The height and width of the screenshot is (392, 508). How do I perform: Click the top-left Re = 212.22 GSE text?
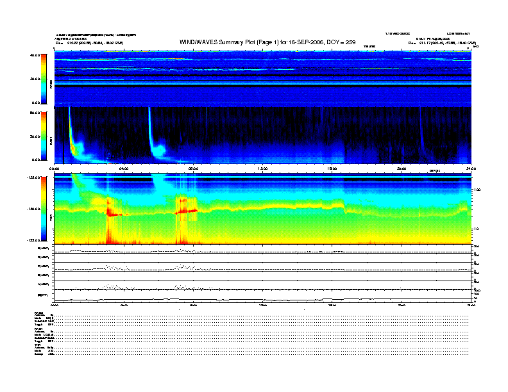click(x=89, y=43)
